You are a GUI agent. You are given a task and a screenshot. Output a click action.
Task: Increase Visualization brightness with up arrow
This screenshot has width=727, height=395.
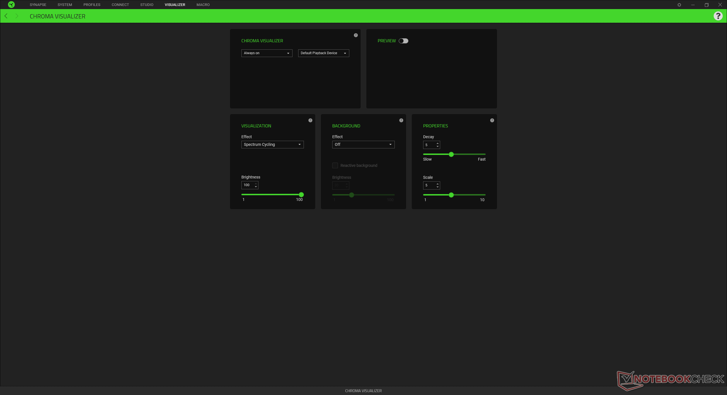[x=256, y=183]
